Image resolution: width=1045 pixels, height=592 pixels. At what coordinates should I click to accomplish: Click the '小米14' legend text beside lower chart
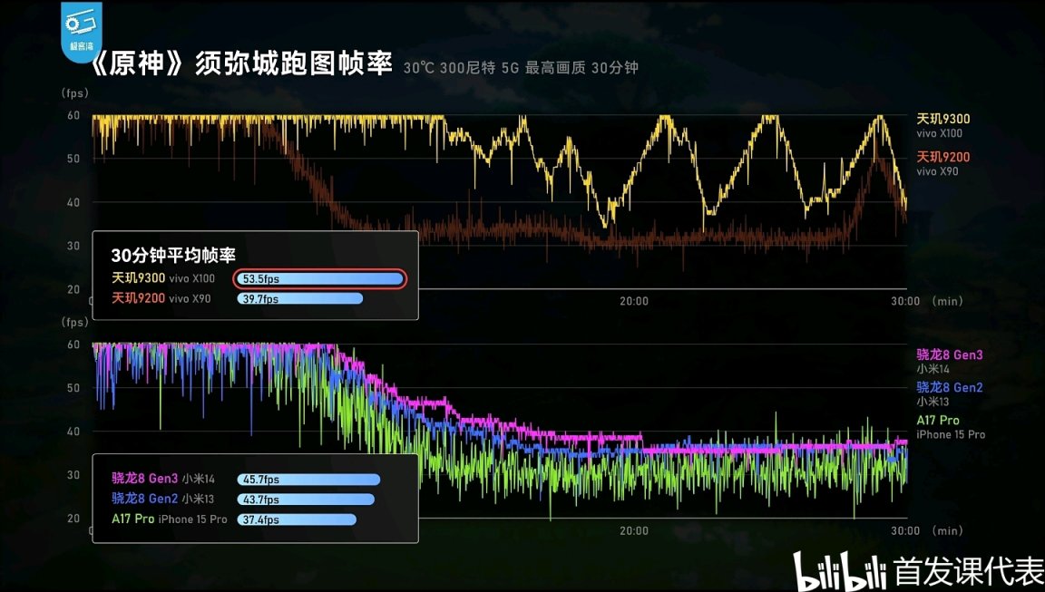(x=933, y=369)
